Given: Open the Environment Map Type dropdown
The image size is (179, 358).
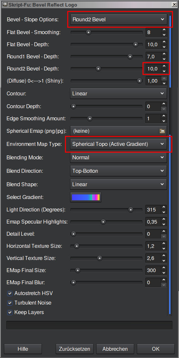Looking at the screenshot, I should point(118,144).
